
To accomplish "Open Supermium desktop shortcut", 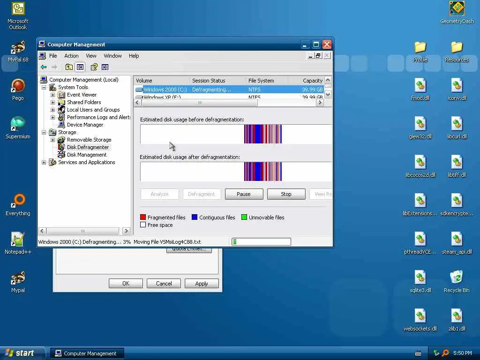I will 18,128.
